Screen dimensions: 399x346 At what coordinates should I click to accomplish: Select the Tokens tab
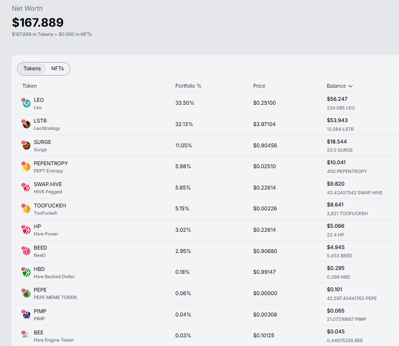32,69
